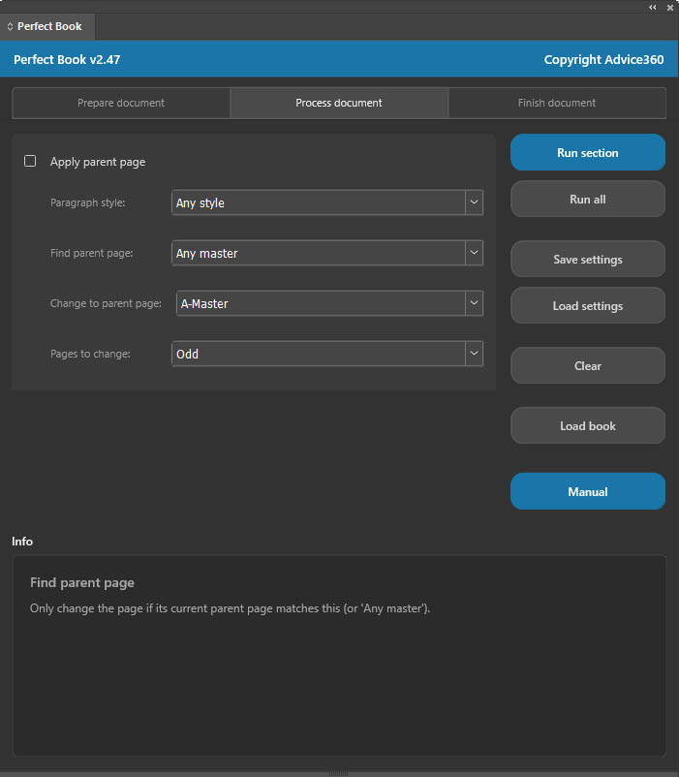Click the Find parent page heading in the Info box

click(82, 583)
